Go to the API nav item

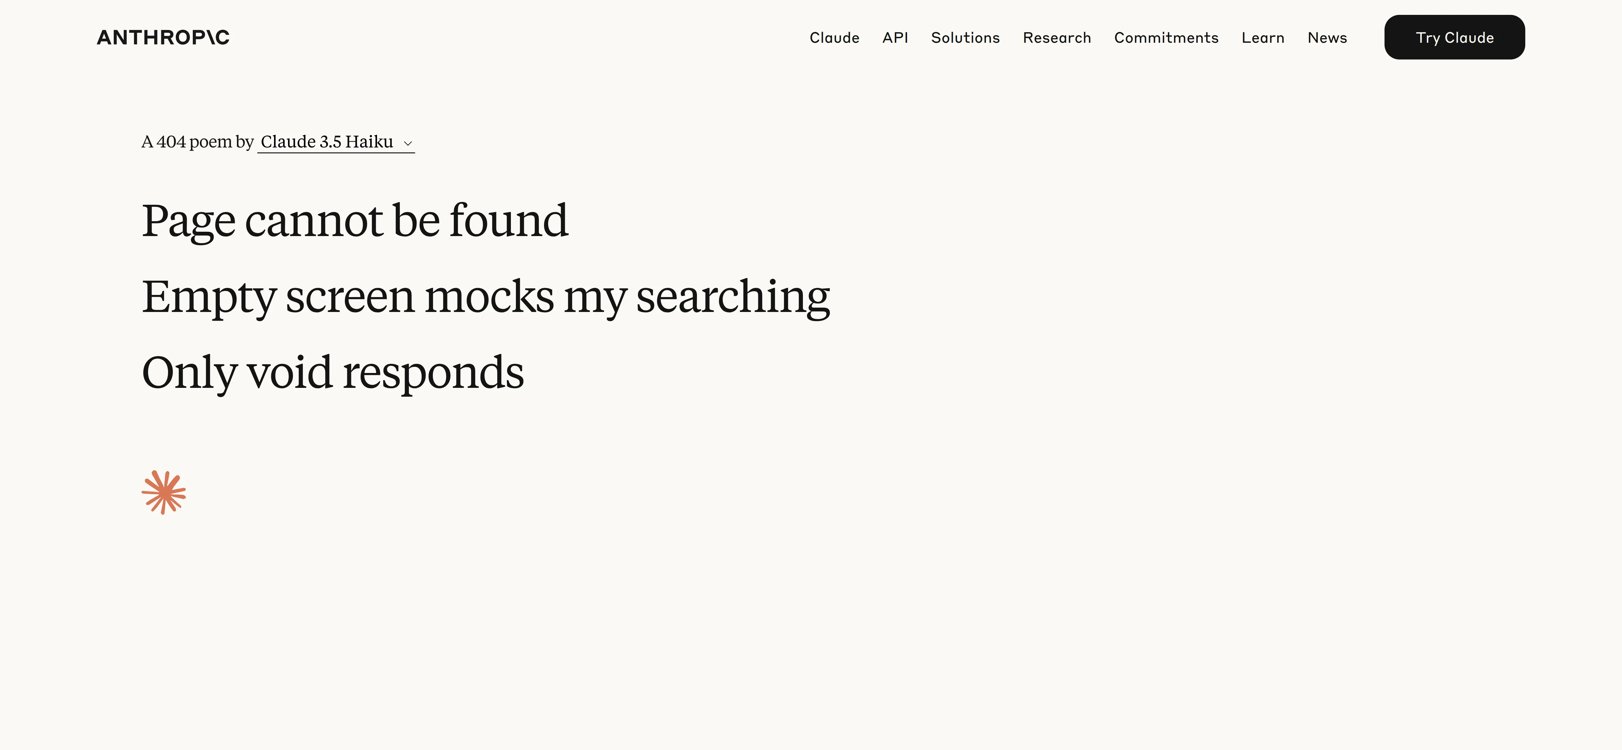coord(895,38)
